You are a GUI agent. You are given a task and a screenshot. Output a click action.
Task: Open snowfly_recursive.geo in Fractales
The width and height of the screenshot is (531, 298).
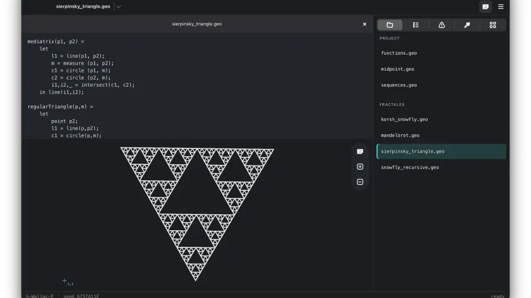click(x=410, y=167)
